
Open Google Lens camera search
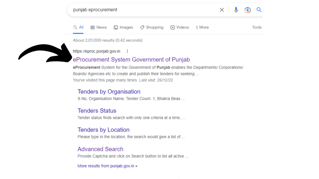tap(247, 10)
